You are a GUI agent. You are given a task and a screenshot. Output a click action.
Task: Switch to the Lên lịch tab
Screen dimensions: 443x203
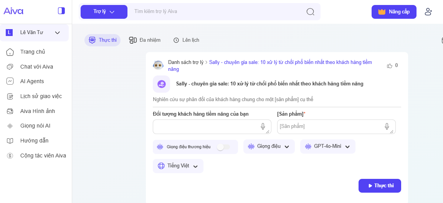click(186, 40)
